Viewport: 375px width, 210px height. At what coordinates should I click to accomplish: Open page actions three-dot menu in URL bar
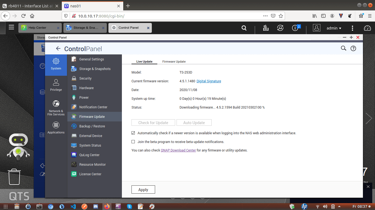[265, 16]
